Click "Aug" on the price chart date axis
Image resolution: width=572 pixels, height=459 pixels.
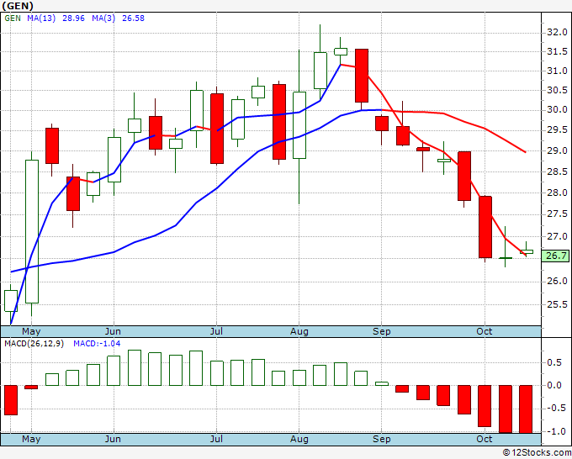coord(299,331)
